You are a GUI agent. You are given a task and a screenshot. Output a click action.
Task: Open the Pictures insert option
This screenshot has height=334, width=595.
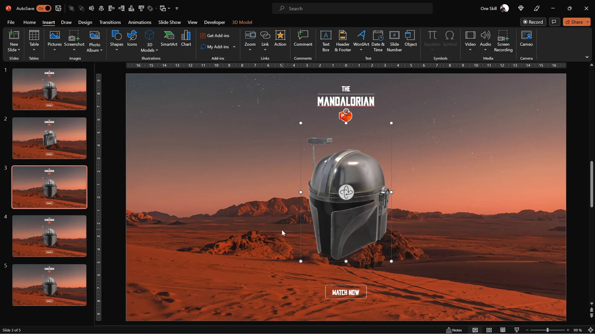[x=55, y=41]
